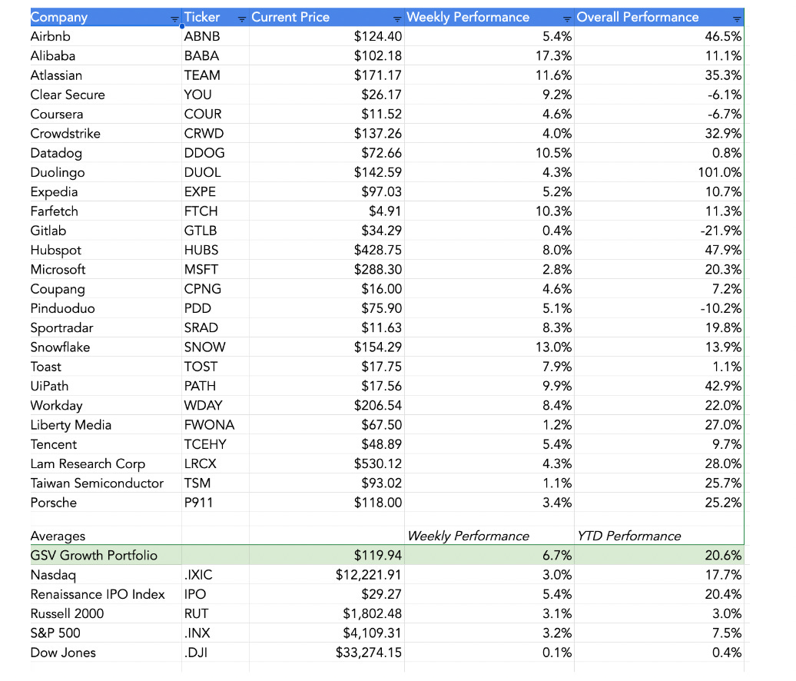Click the Coupang company cell
This screenshot has height=681, width=796.
(105, 289)
